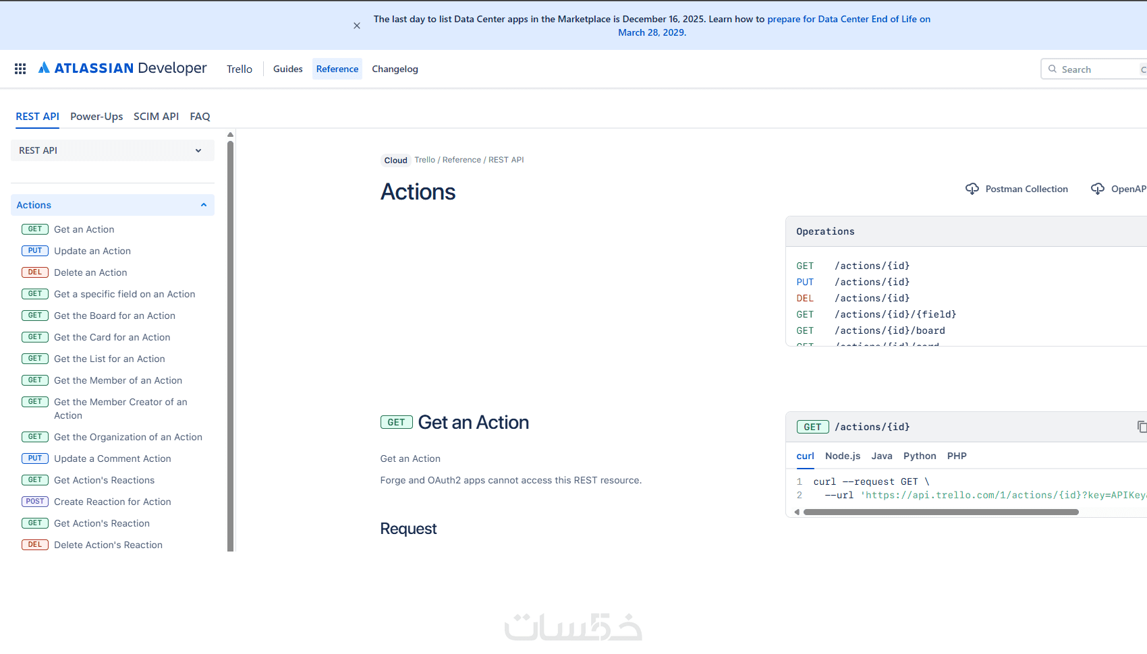The image size is (1147, 654).
Task: Click the Atlassian Developer logo
Action: tap(123, 68)
